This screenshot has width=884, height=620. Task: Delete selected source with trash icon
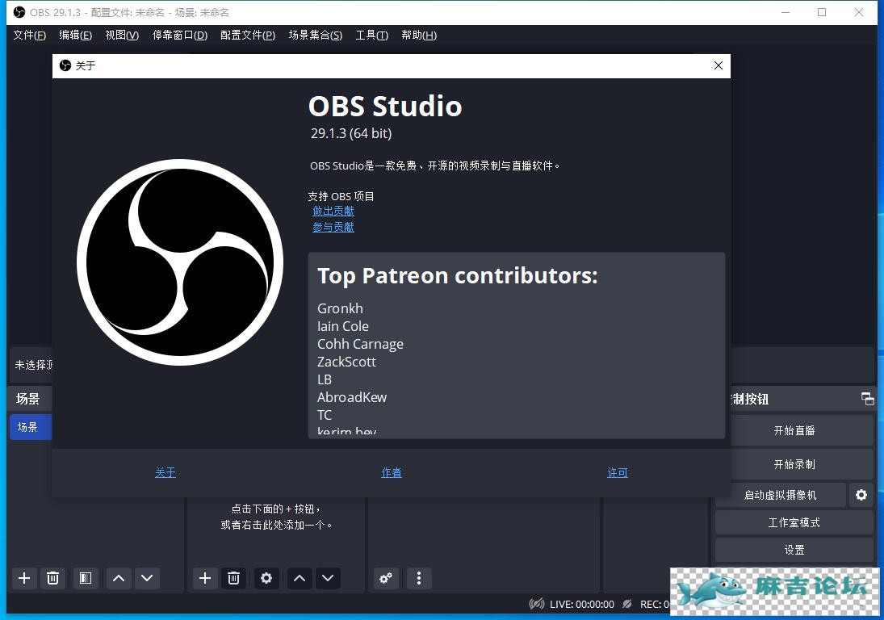(x=233, y=578)
